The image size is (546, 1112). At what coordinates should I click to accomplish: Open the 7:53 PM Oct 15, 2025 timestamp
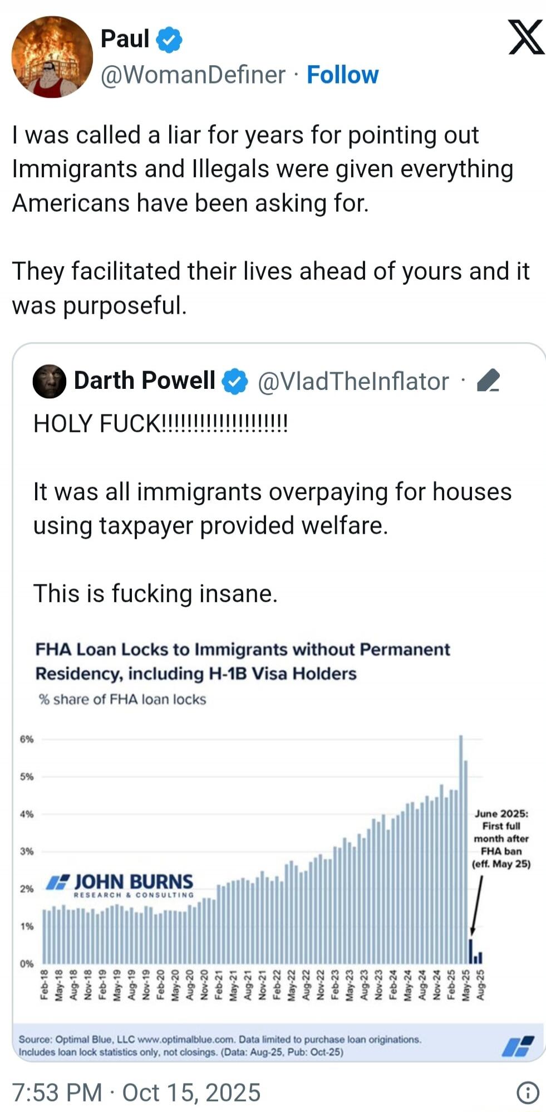tap(136, 1093)
